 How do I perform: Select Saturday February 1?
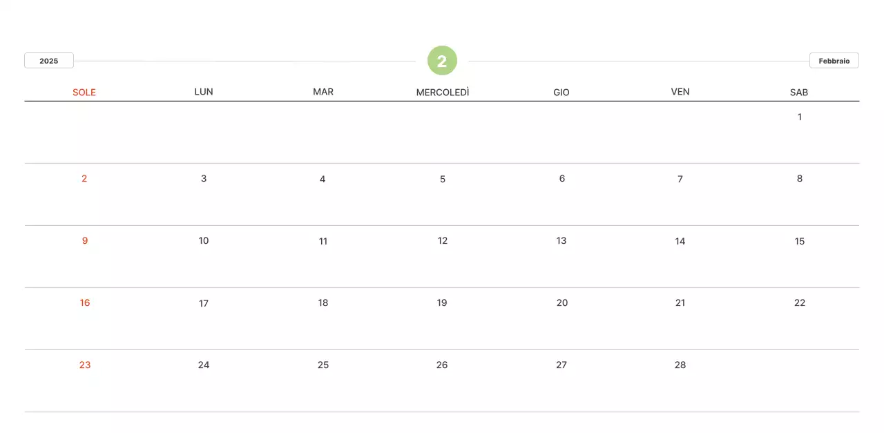(800, 117)
